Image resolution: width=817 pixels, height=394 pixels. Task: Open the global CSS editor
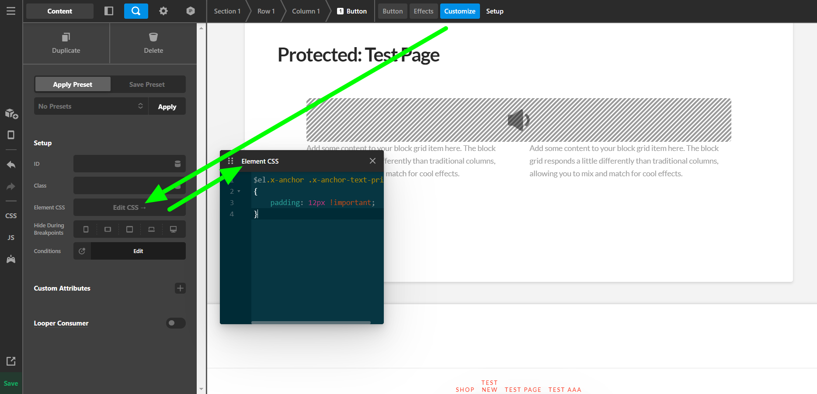[11, 216]
